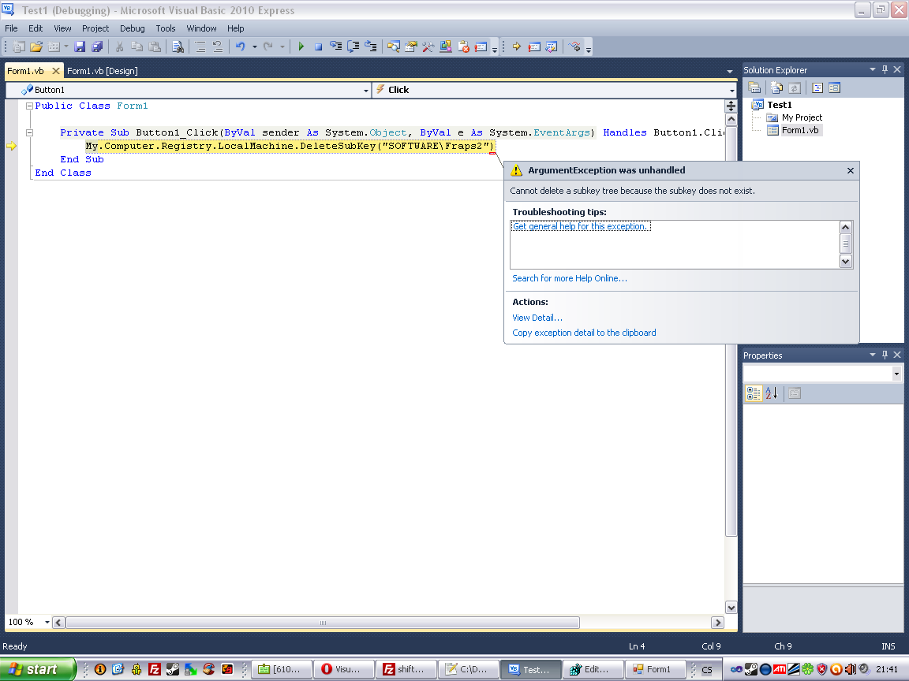This screenshot has height=681, width=909.
Task: Open the Debug menu
Action: tap(133, 28)
